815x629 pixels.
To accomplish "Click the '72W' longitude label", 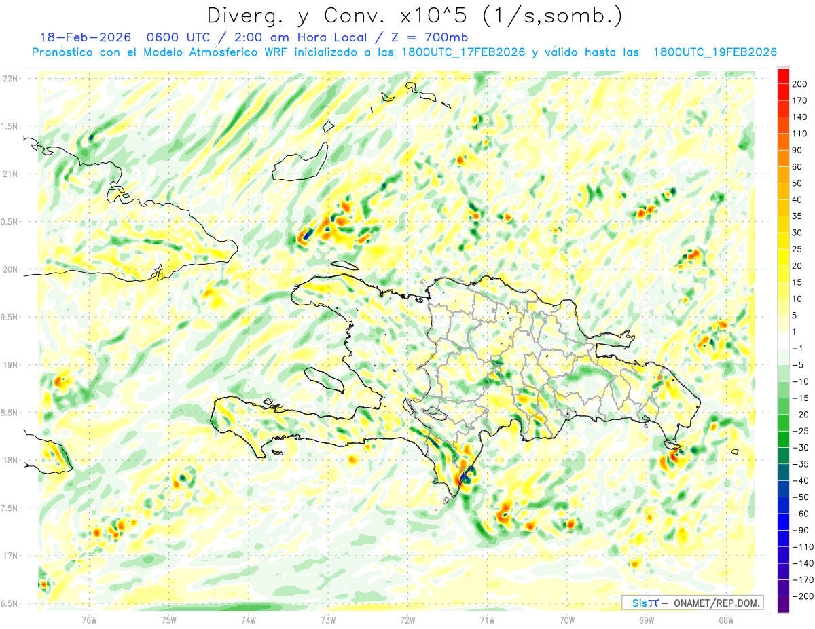I will [x=407, y=620].
